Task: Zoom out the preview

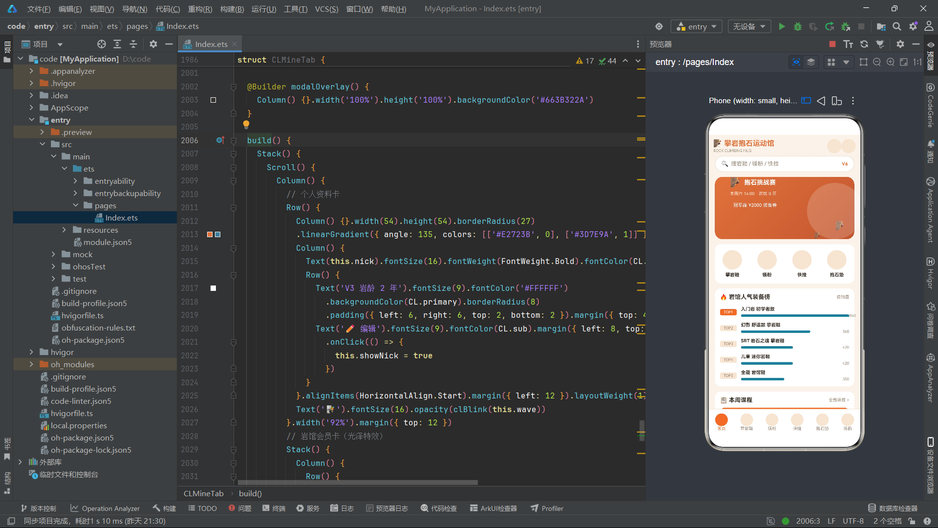Action: click(877, 62)
